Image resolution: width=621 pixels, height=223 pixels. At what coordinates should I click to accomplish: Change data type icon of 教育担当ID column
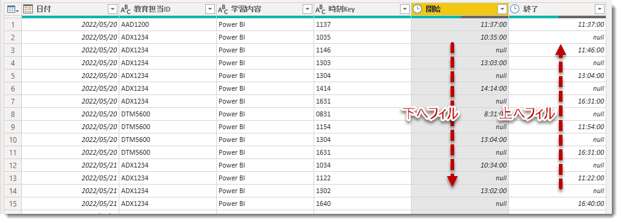click(125, 9)
